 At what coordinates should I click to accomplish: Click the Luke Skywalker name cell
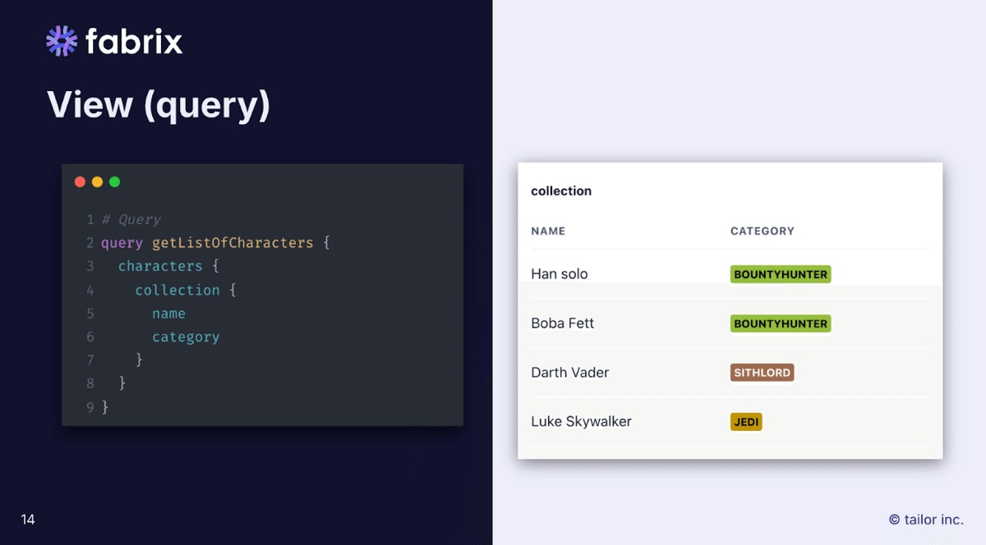(x=581, y=422)
